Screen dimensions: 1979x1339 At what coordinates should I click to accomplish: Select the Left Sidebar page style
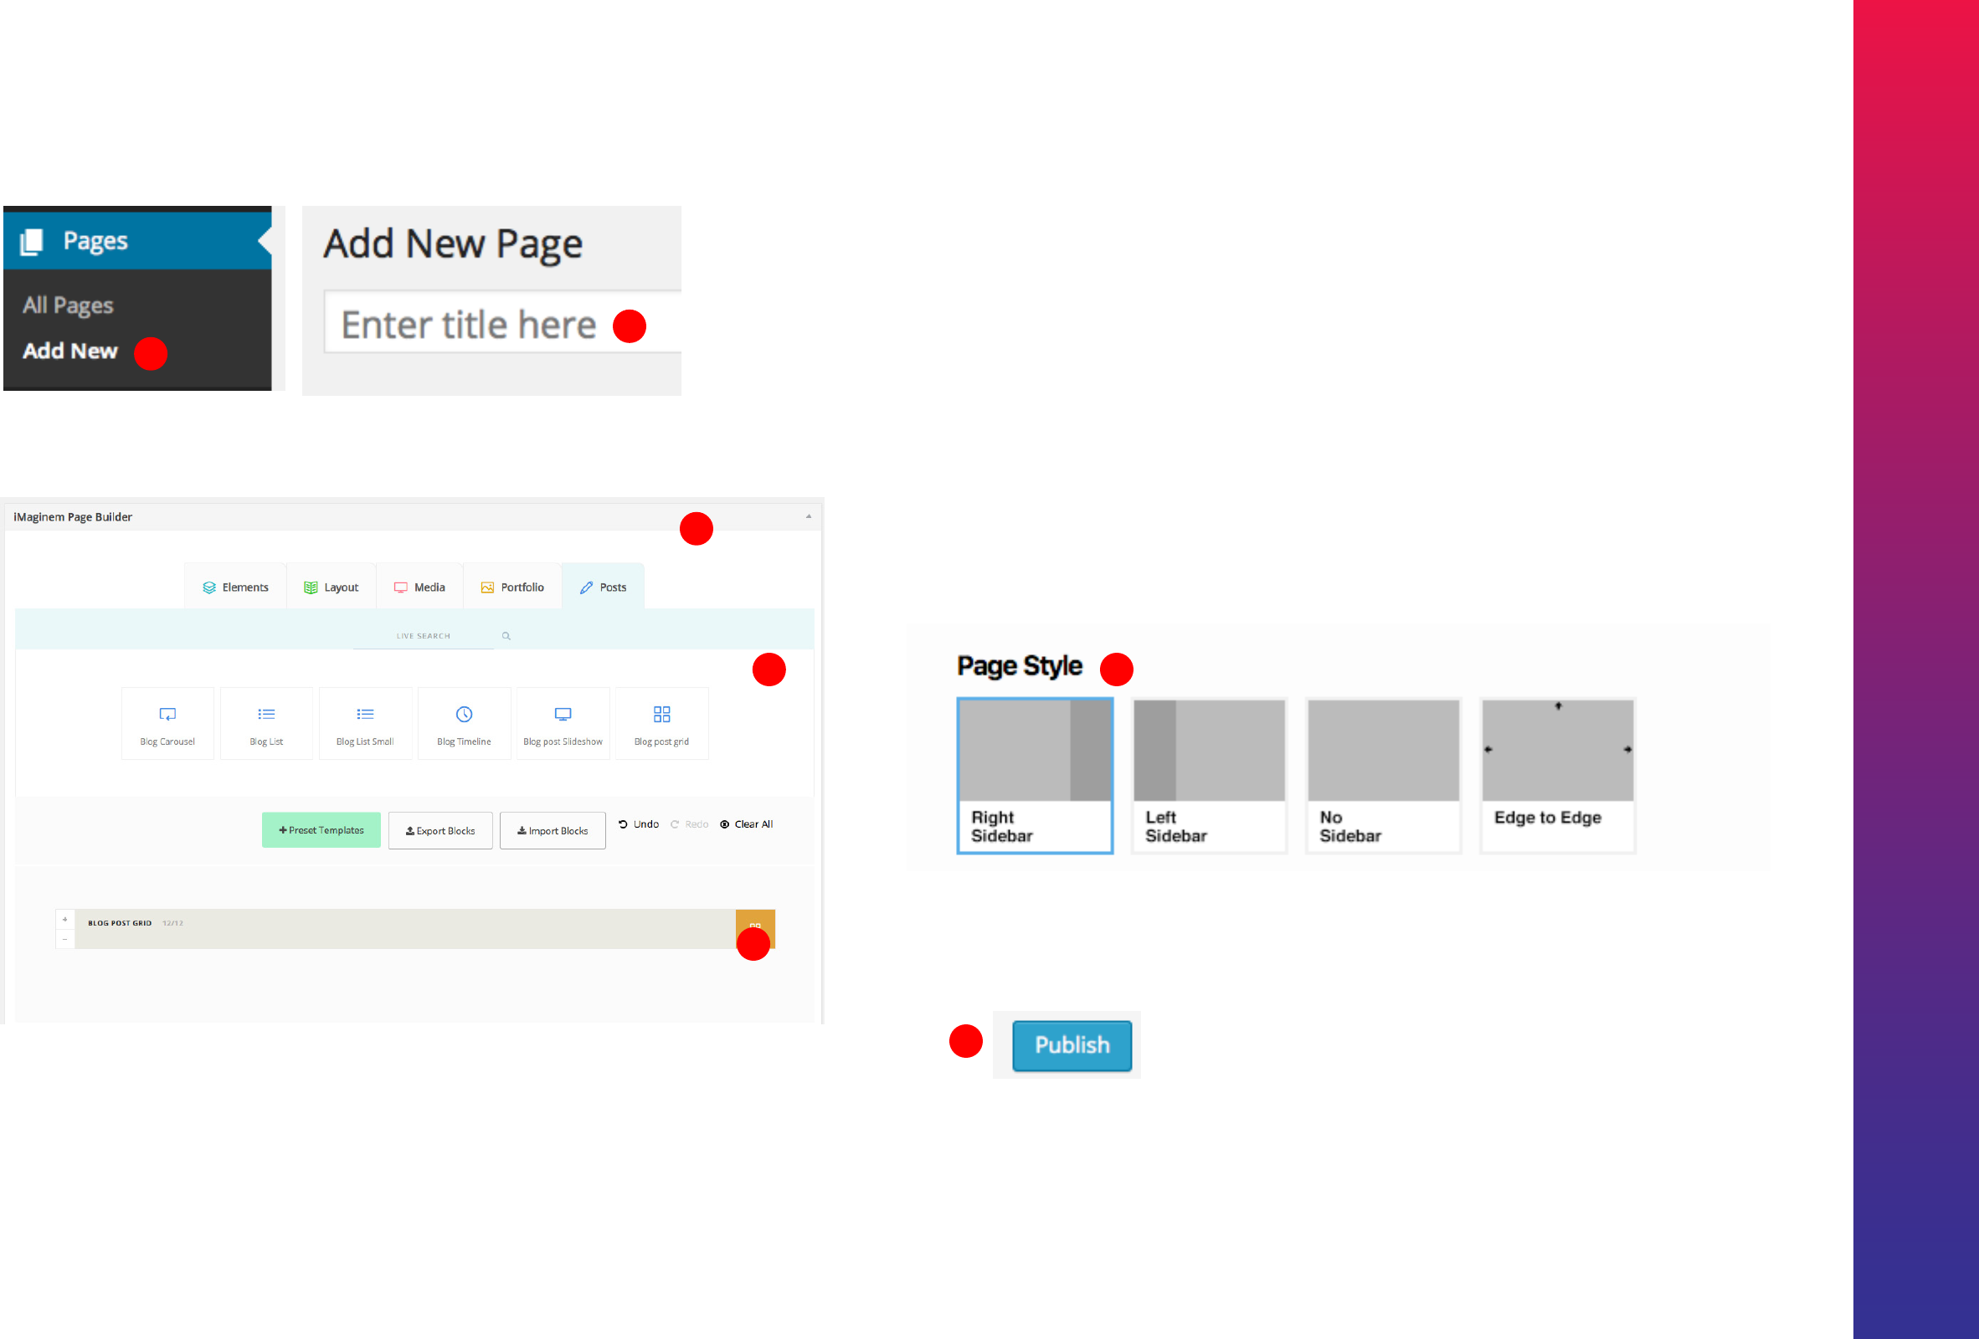(x=1208, y=775)
